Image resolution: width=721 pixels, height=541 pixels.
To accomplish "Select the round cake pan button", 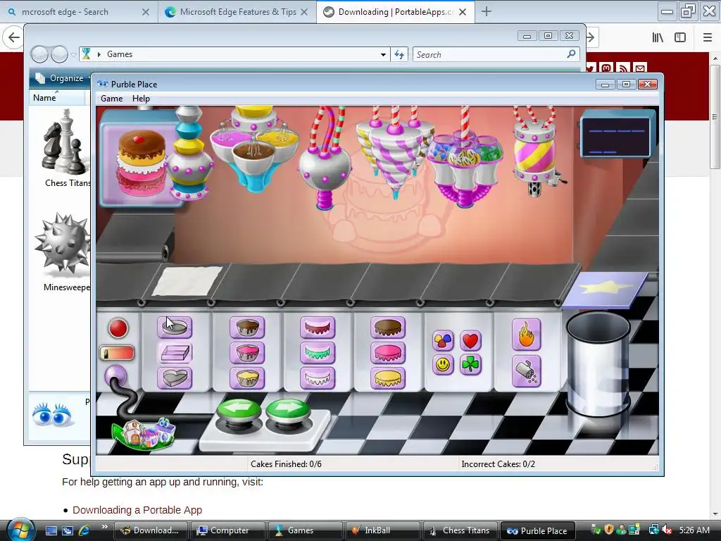I will point(175,327).
